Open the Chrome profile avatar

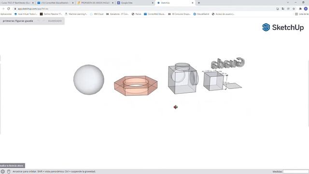[x=306, y=9]
